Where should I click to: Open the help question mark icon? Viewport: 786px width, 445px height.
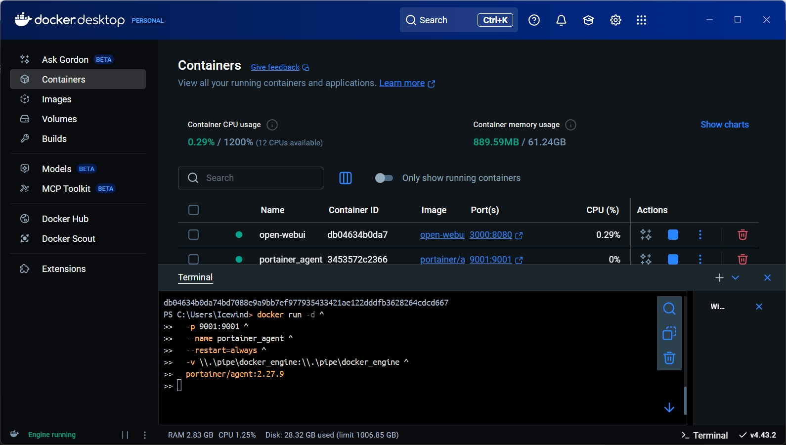(534, 20)
